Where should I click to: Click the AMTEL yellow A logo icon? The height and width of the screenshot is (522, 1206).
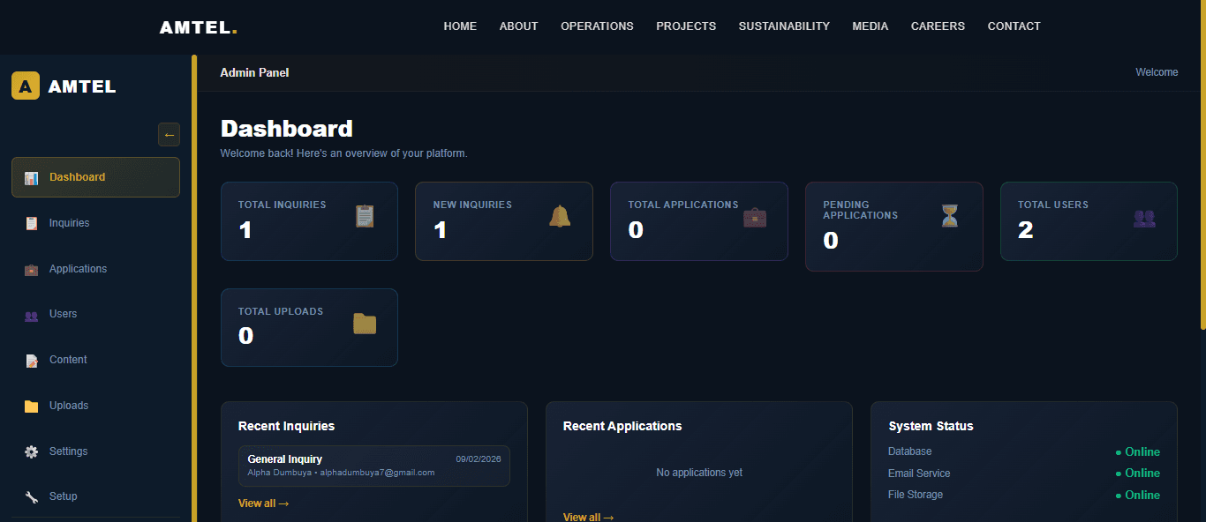coord(26,86)
